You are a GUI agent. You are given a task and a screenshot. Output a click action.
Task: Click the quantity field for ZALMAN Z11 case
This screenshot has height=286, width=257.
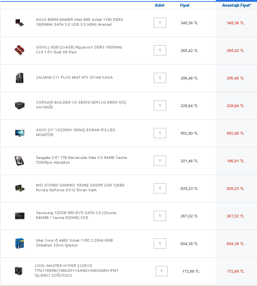click(160, 78)
